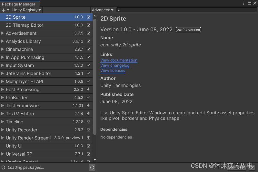Expand the Post Processing entry

2,89
